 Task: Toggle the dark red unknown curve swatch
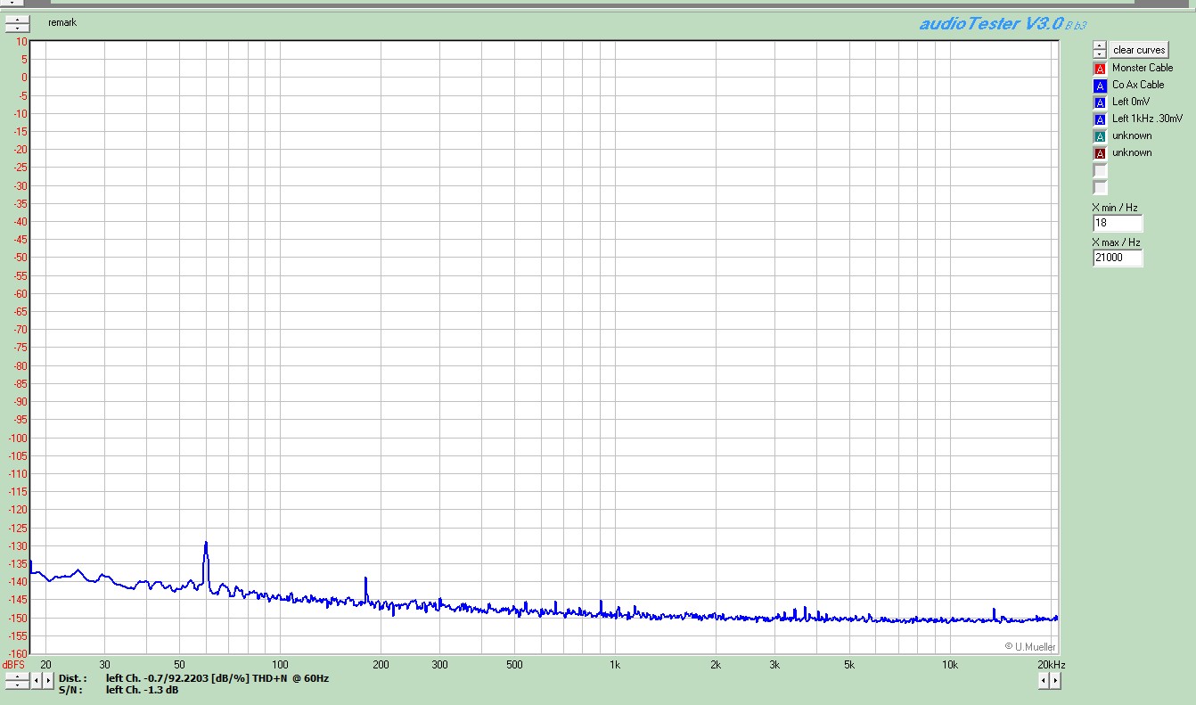[1100, 152]
